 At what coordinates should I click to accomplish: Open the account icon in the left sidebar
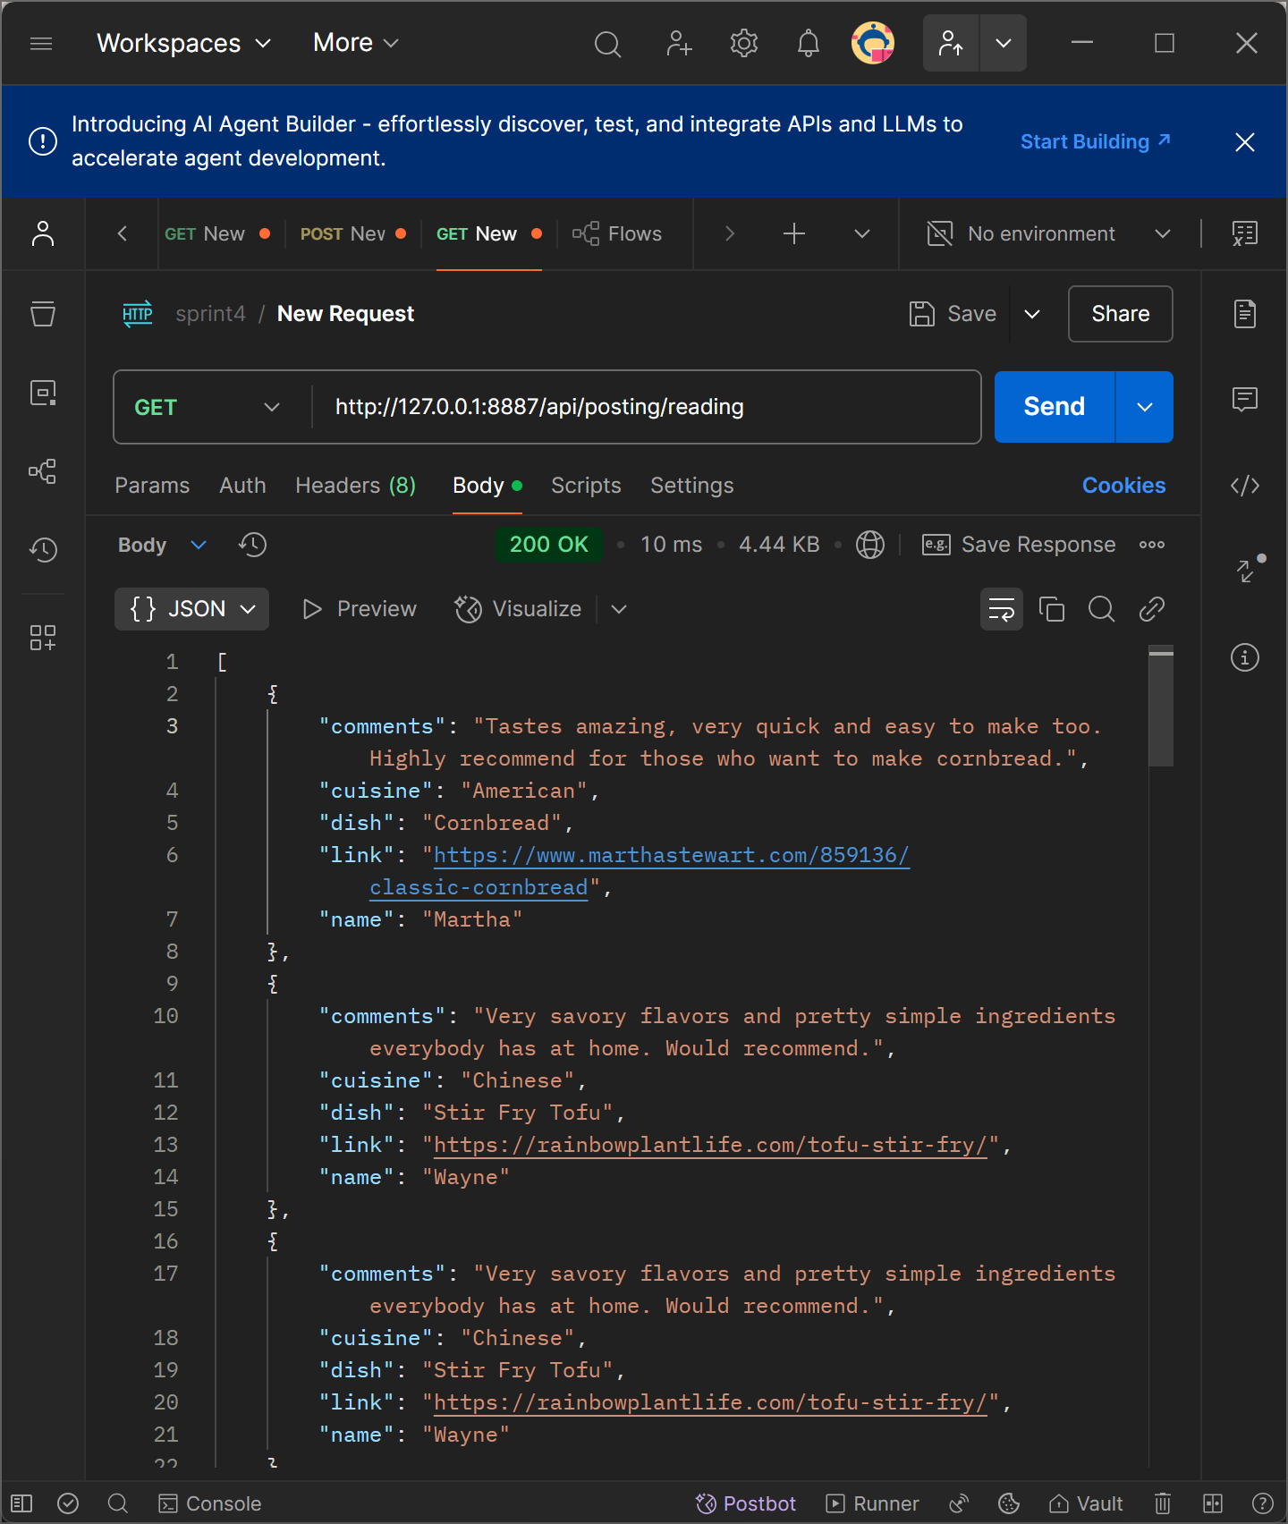coord(43,233)
